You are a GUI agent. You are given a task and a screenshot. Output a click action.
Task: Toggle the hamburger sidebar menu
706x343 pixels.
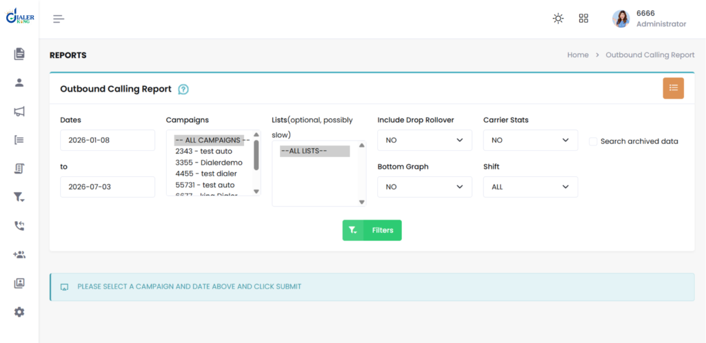[59, 19]
